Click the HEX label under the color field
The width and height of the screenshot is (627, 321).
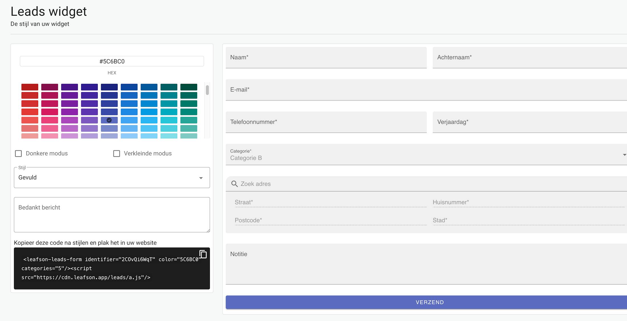click(x=112, y=73)
